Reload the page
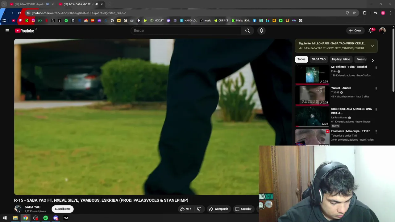The image size is (395, 222). coord(19,13)
